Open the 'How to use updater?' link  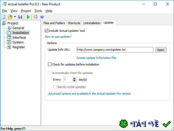(58, 37)
